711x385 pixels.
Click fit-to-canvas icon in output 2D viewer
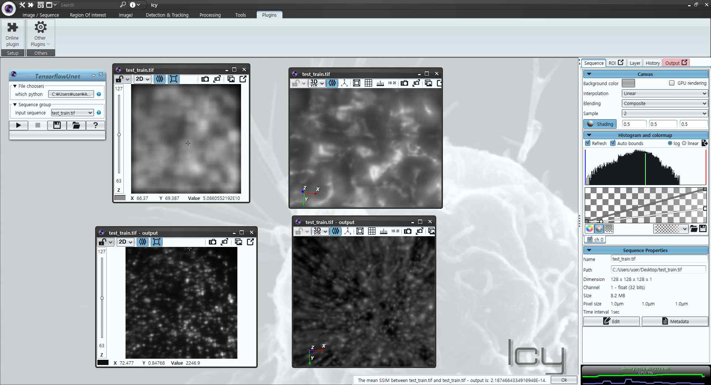tap(156, 242)
